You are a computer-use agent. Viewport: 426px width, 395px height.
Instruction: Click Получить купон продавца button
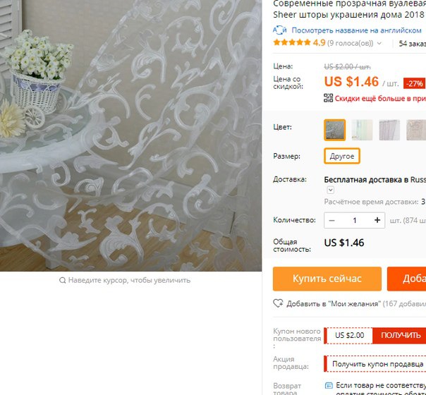tap(377, 364)
